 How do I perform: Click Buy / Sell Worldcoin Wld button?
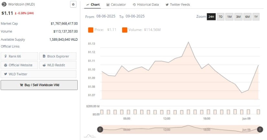pos(39,85)
